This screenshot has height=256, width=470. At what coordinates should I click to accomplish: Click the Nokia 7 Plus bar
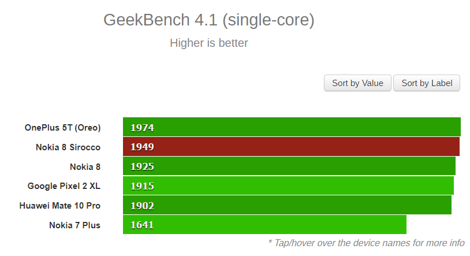point(264,224)
